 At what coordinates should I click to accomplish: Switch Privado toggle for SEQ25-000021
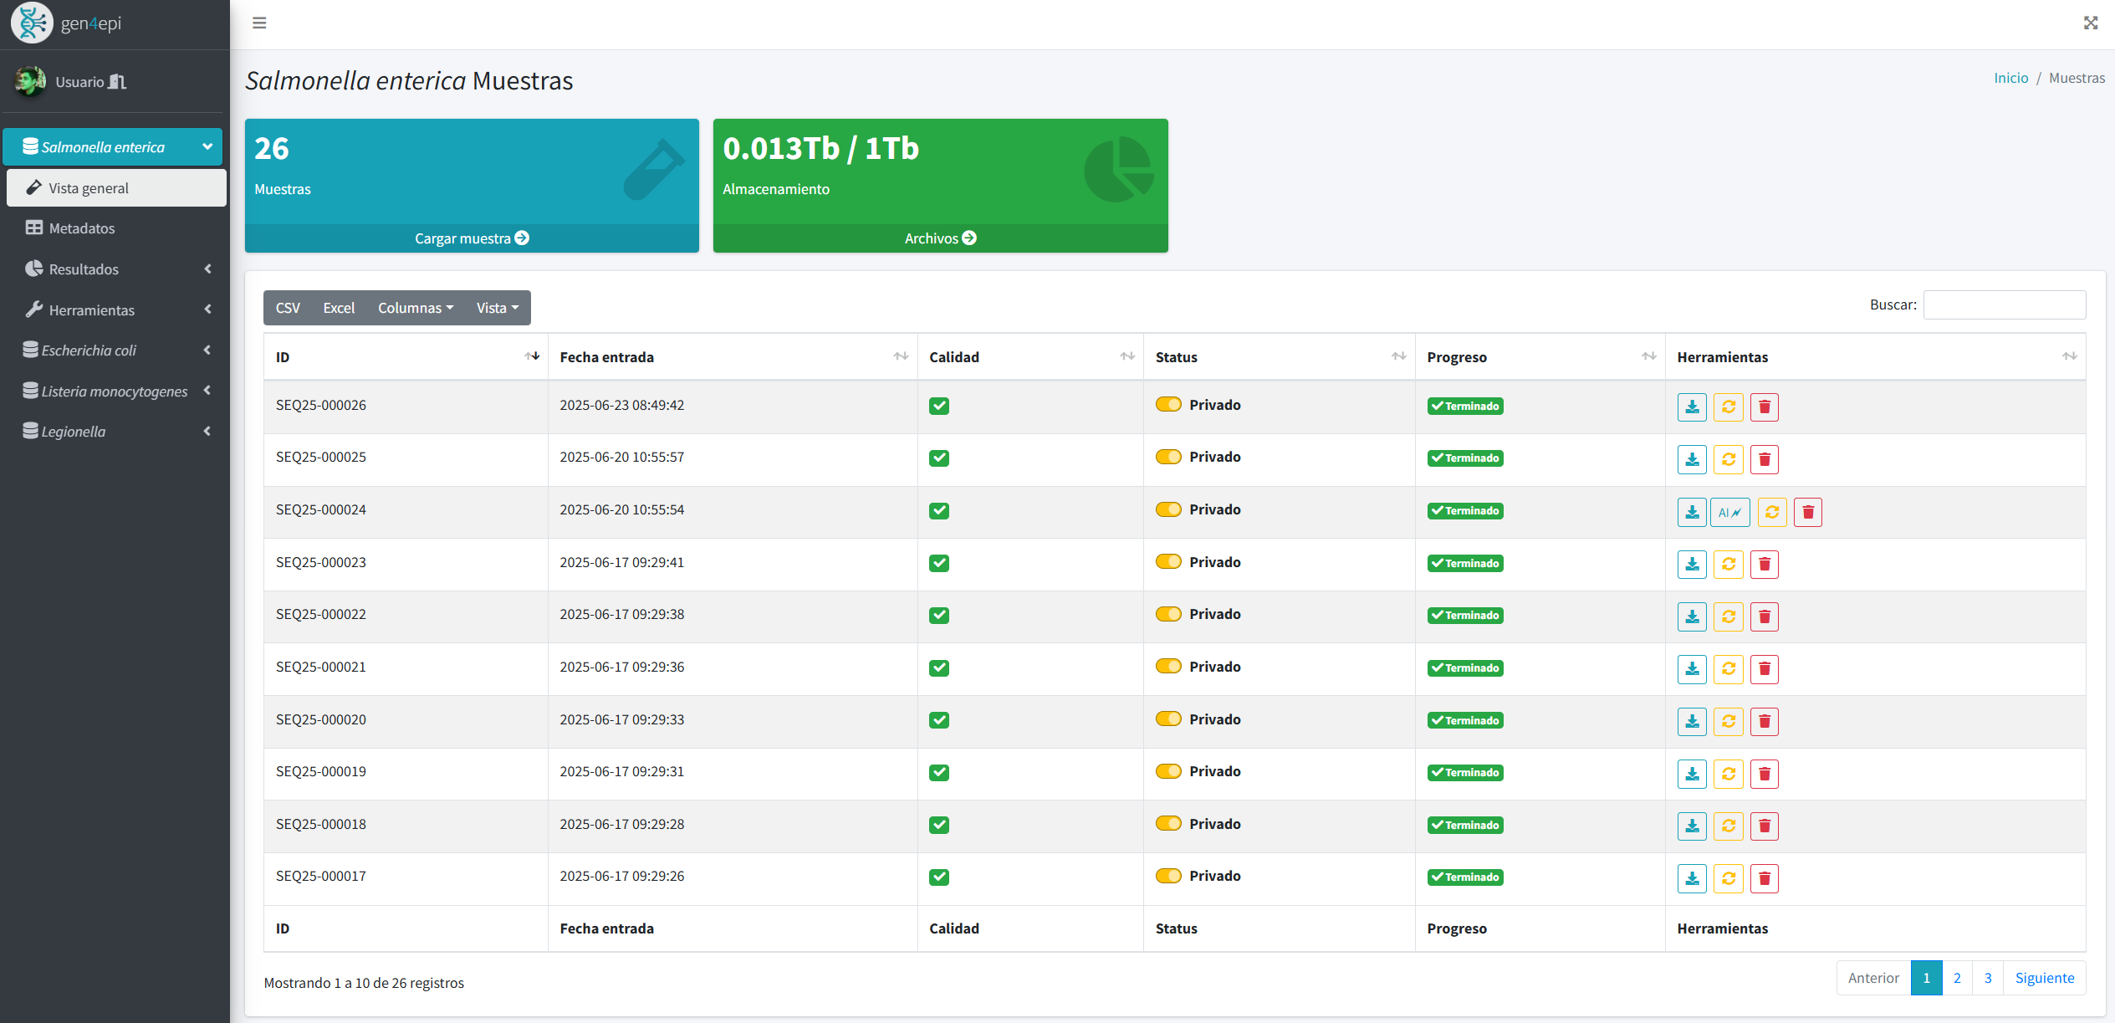(x=1167, y=667)
